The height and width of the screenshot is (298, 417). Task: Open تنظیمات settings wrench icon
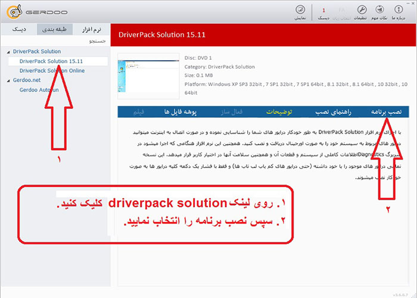[362, 13]
